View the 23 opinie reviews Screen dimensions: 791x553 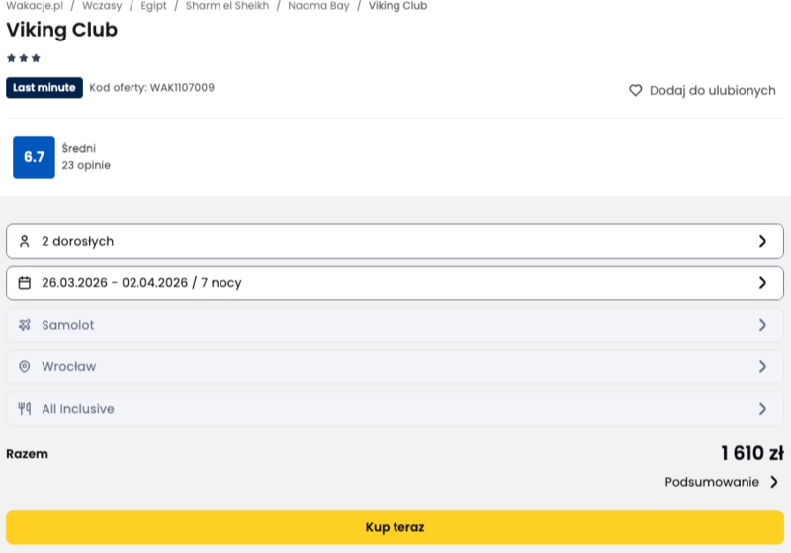(x=86, y=165)
